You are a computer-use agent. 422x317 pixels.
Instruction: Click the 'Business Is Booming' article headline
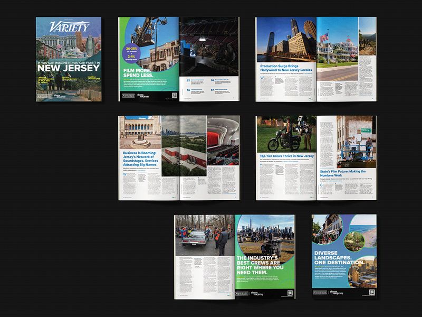click(140, 159)
